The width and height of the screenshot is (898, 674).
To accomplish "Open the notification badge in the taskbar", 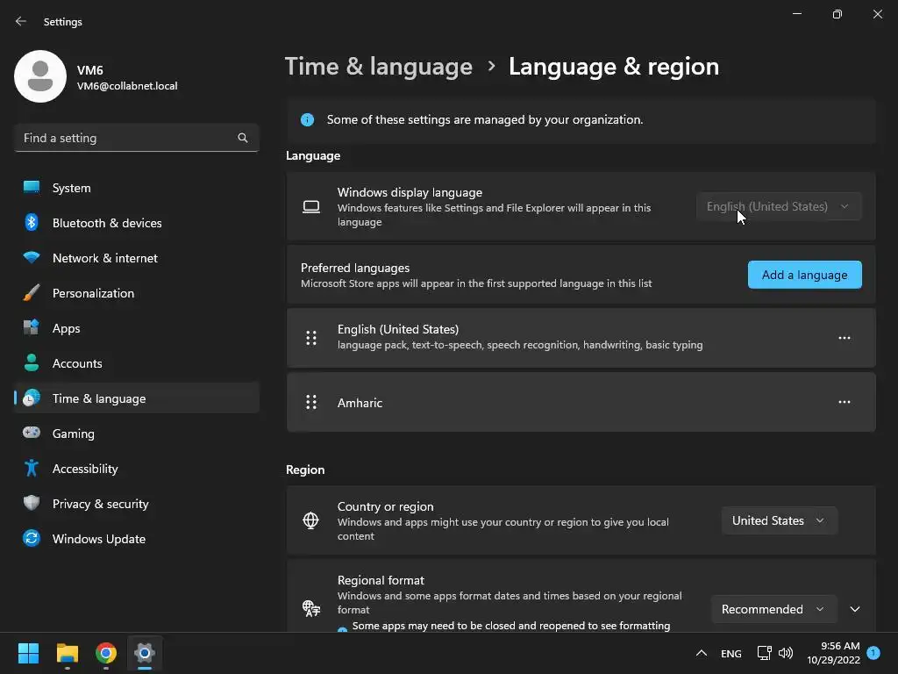I will click(x=873, y=652).
